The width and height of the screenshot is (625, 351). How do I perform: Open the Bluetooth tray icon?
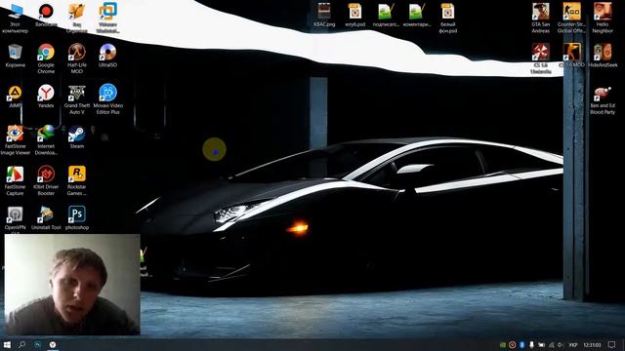[521, 344]
